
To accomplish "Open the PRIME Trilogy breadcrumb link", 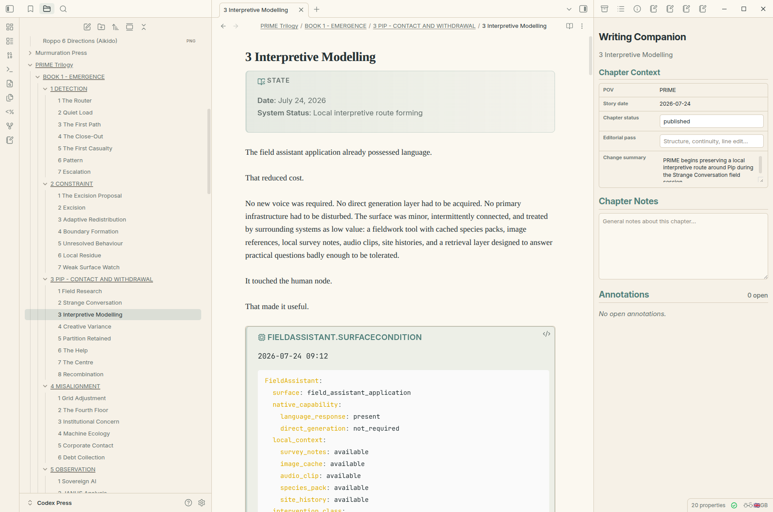I will point(279,26).
